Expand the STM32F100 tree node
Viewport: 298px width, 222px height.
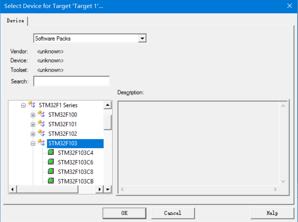[x=33, y=115]
